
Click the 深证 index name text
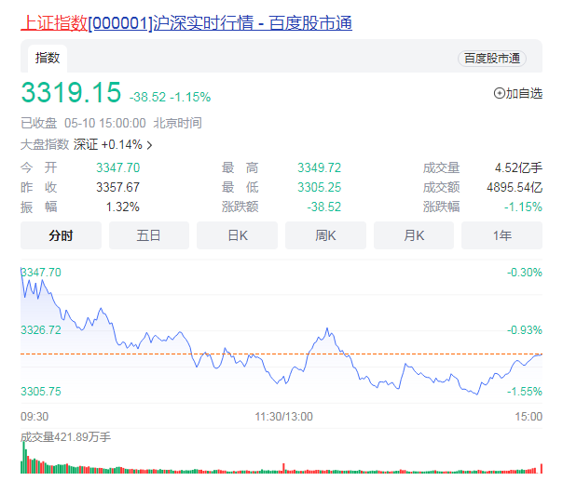(86, 145)
